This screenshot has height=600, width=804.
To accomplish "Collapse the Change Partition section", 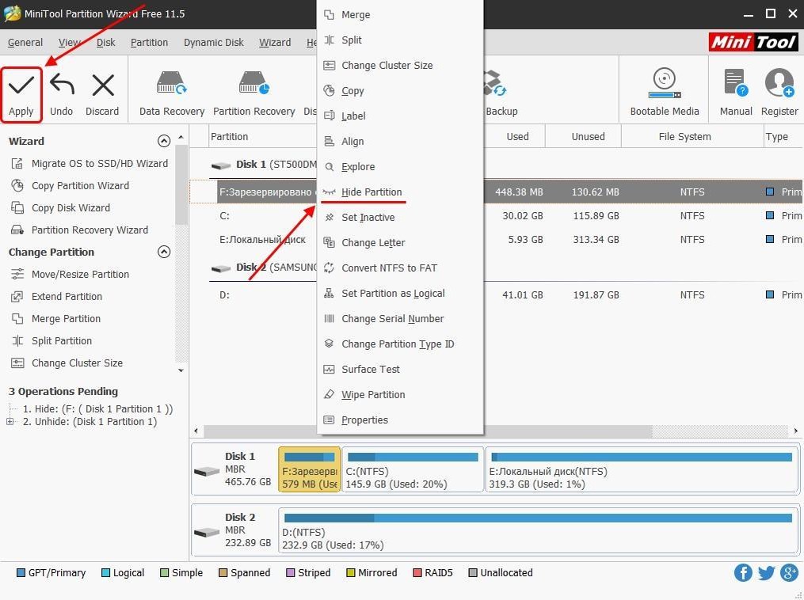I will pyautogui.click(x=163, y=252).
